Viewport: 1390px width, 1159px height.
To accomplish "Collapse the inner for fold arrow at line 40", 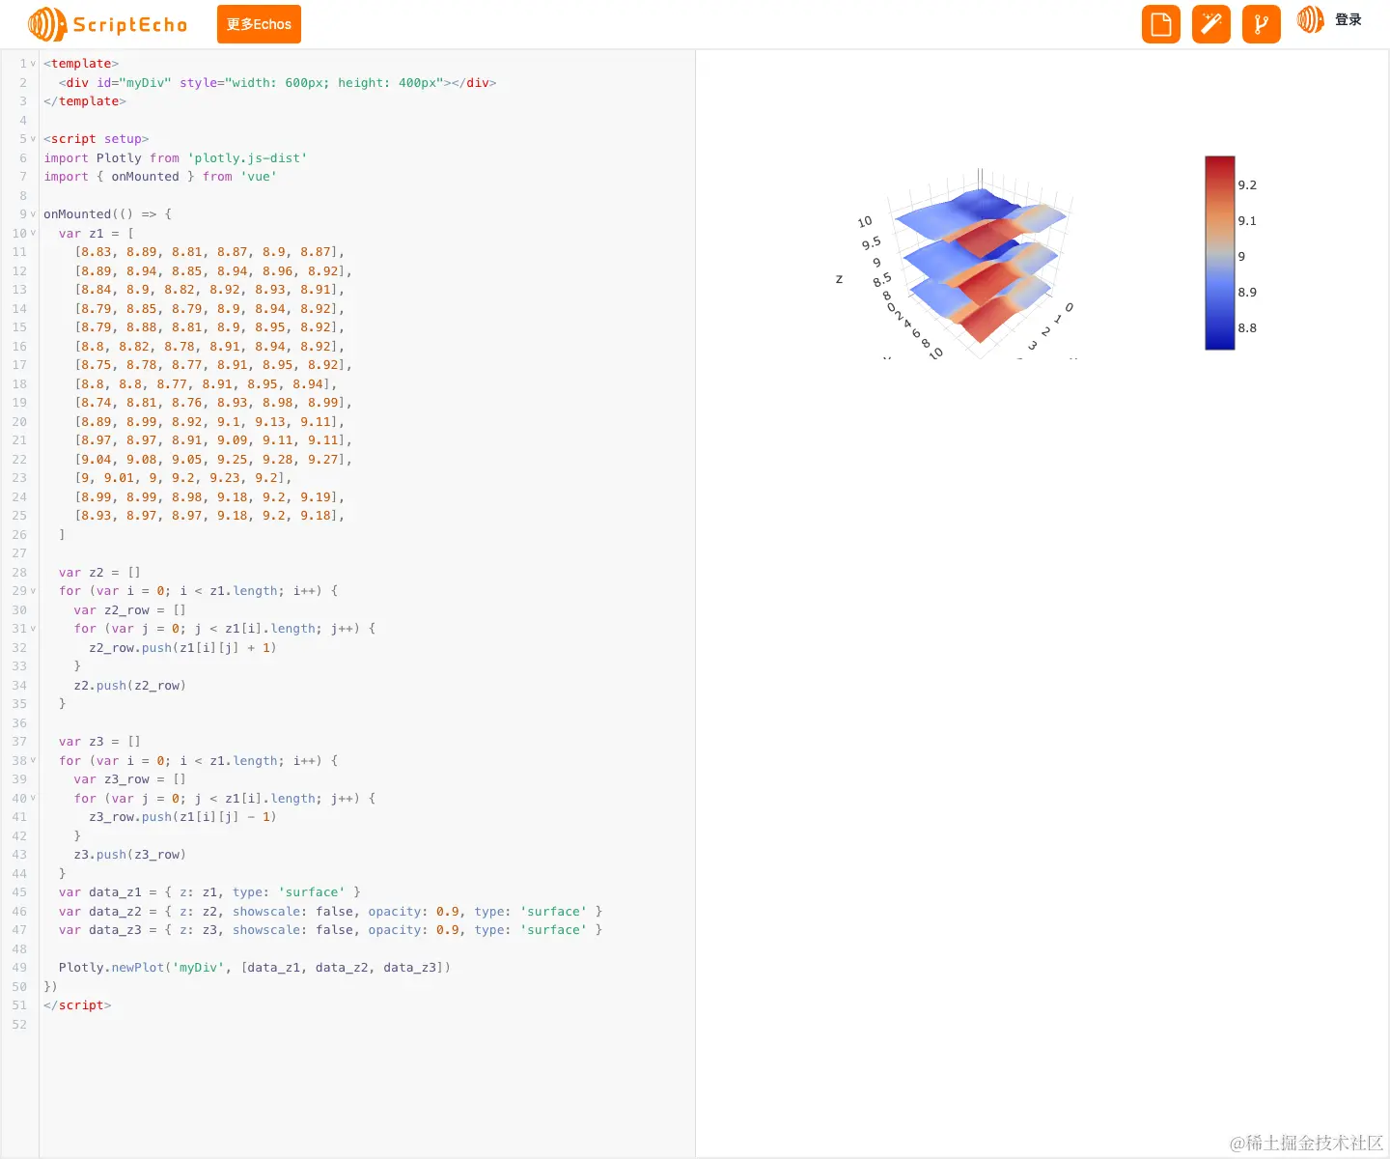I will coord(33,798).
